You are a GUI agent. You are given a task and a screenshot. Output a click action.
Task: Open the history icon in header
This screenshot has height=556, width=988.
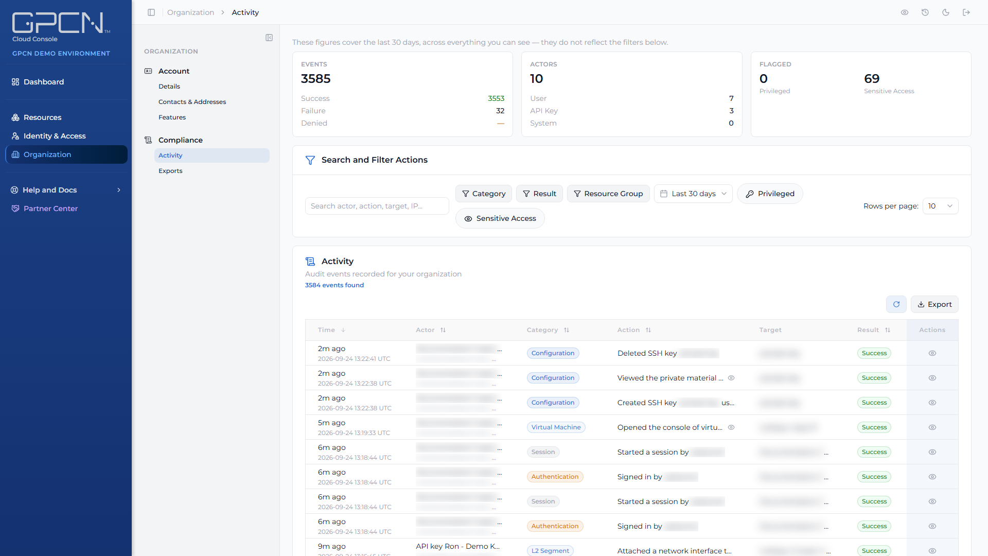(925, 12)
